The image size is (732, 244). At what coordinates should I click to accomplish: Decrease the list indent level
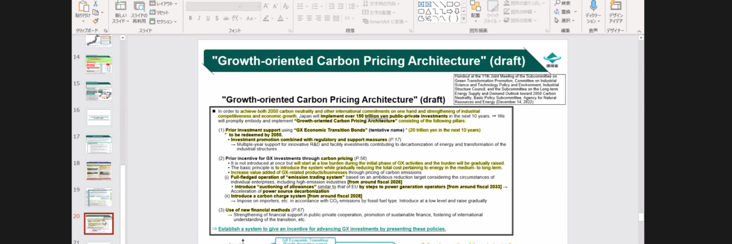pyautogui.click(x=332, y=5)
